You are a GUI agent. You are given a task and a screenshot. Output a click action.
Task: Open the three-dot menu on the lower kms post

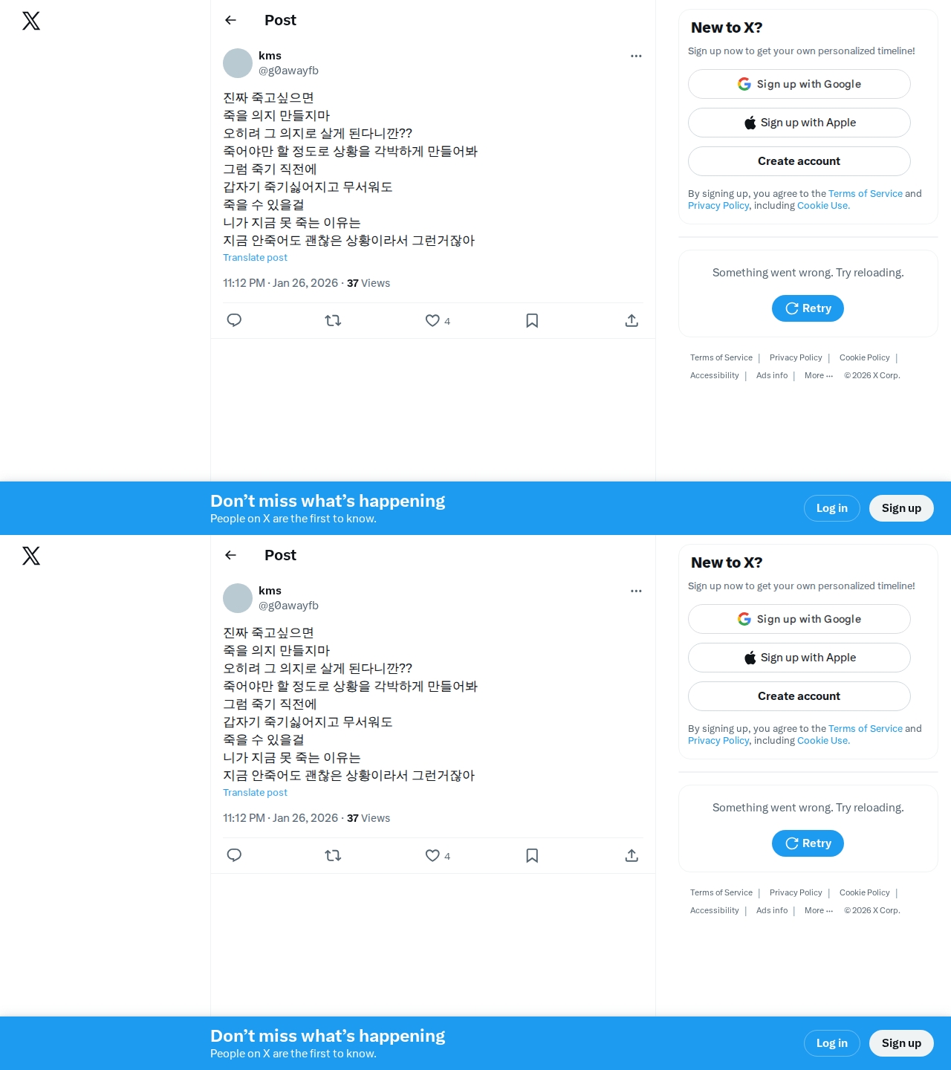click(636, 591)
